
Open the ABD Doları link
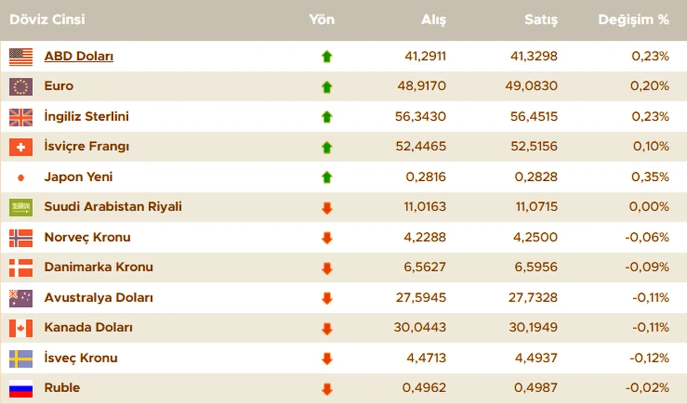pos(78,56)
